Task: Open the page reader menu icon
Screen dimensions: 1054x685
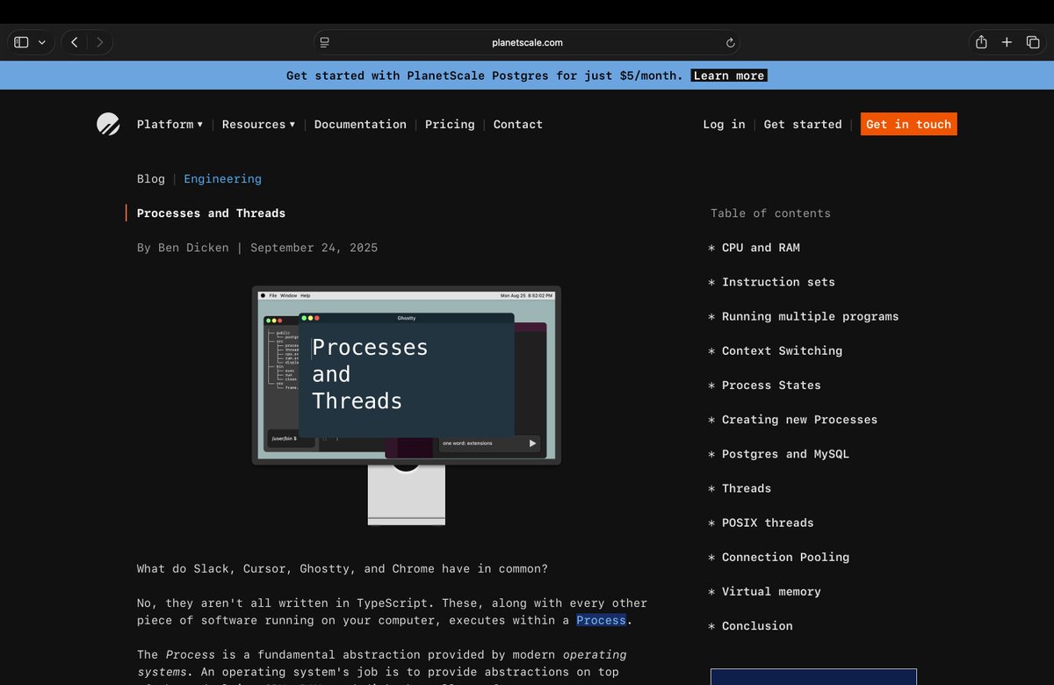Action: [x=325, y=42]
